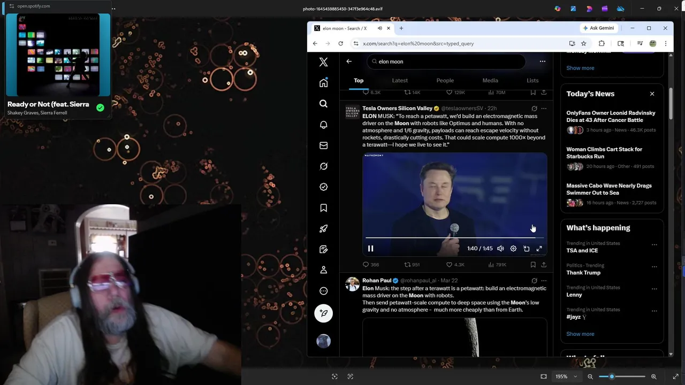Open OnlyFans Owner Leonid Radvinsky news story

pyautogui.click(x=611, y=117)
